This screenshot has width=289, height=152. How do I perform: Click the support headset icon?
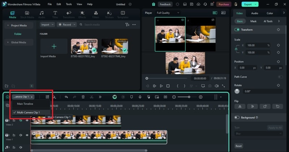click(205, 4)
